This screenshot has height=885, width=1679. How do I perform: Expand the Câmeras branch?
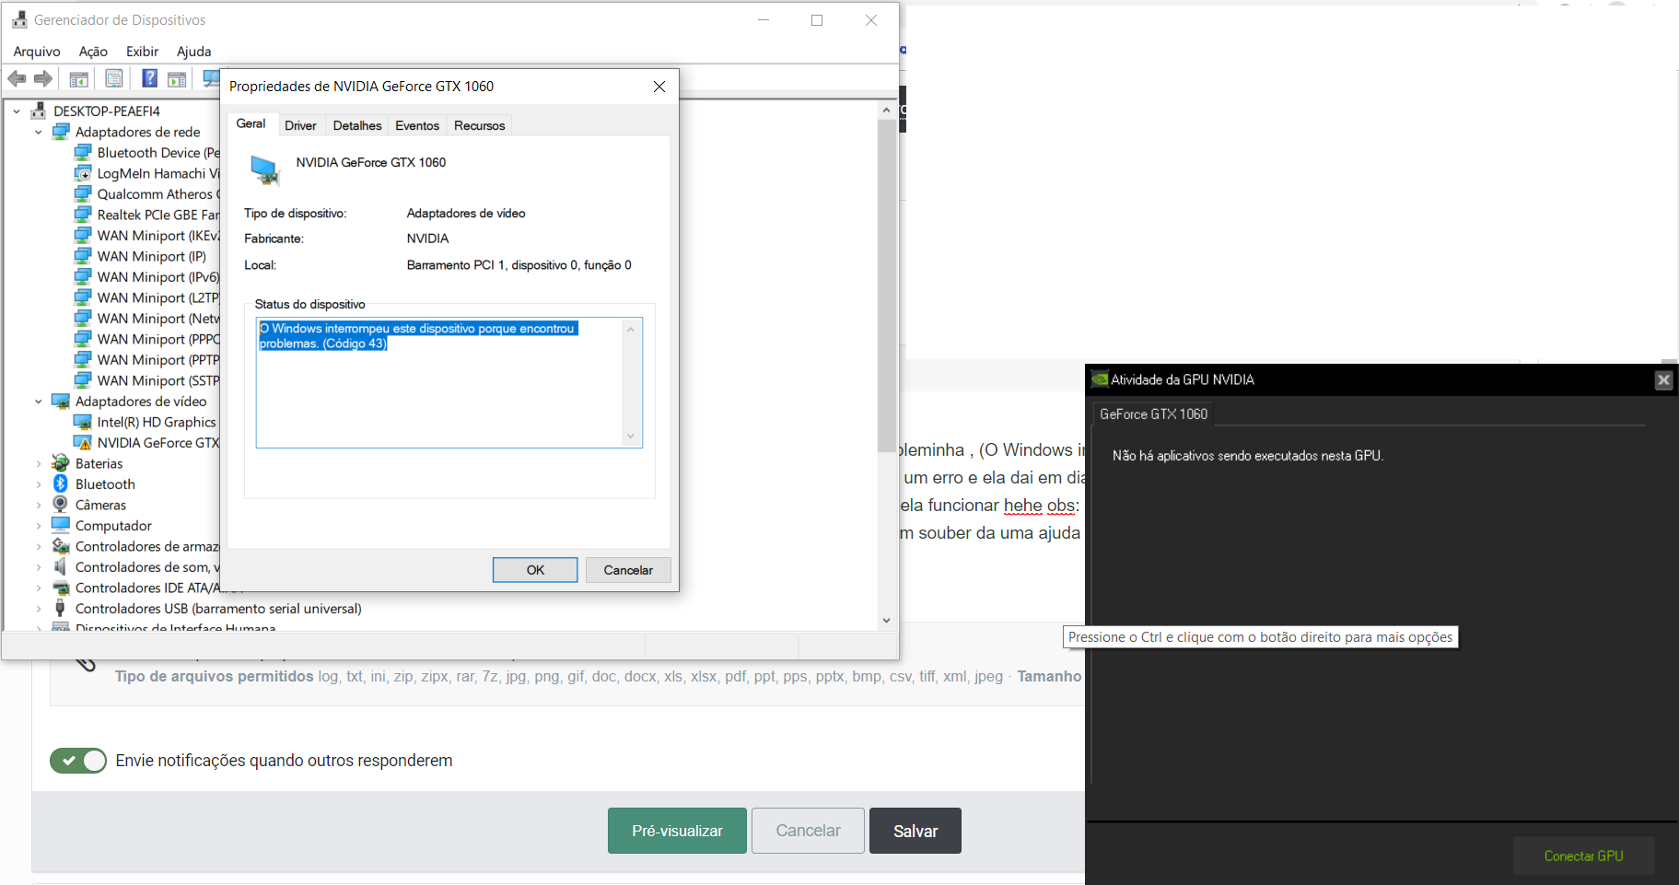coord(39,505)
